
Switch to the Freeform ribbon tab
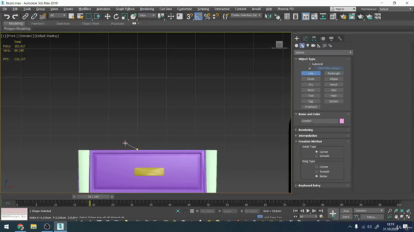pyautogui.click(x=38, y=24)
